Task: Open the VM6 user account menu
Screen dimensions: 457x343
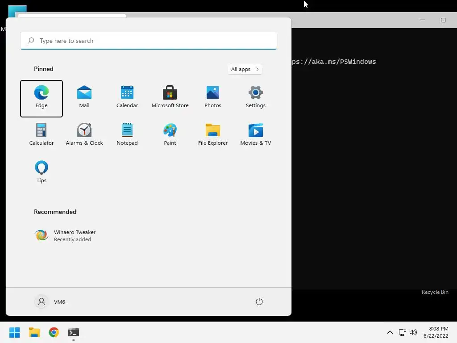Action: coord(50,301)
